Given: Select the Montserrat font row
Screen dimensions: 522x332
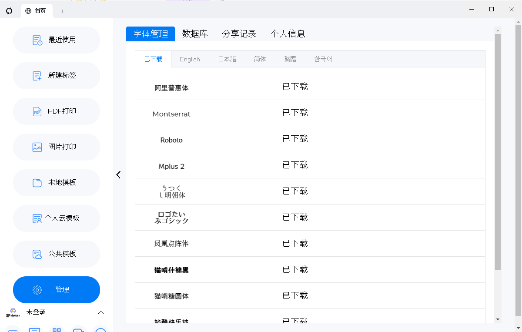Looking at the screenshot, I should pos(171,114).
